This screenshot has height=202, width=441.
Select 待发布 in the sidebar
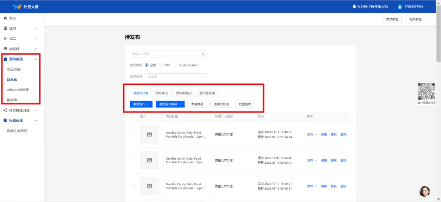[x=12, y=80]
